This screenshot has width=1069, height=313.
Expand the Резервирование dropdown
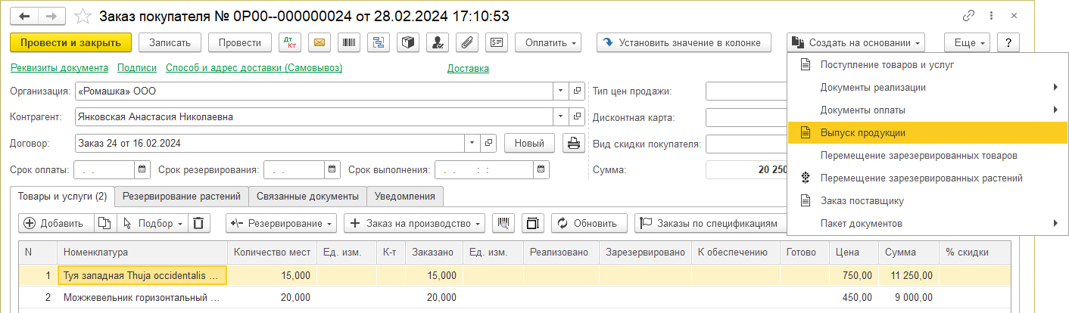click(x=282, y=223)
